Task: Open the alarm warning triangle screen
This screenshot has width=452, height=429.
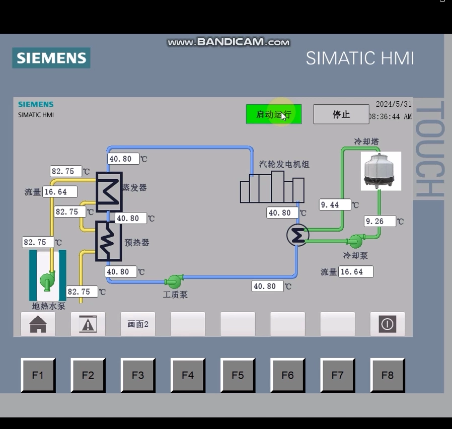Action: click(88, 324)
